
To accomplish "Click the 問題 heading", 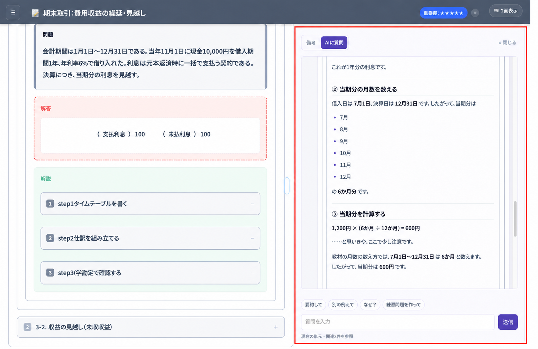I will [x=48, y=35].
